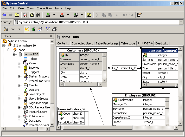Click the Folders pane horizontal scrollbar thumb
This screenshot has height=137, width=185.
click(x=22, y=129)
